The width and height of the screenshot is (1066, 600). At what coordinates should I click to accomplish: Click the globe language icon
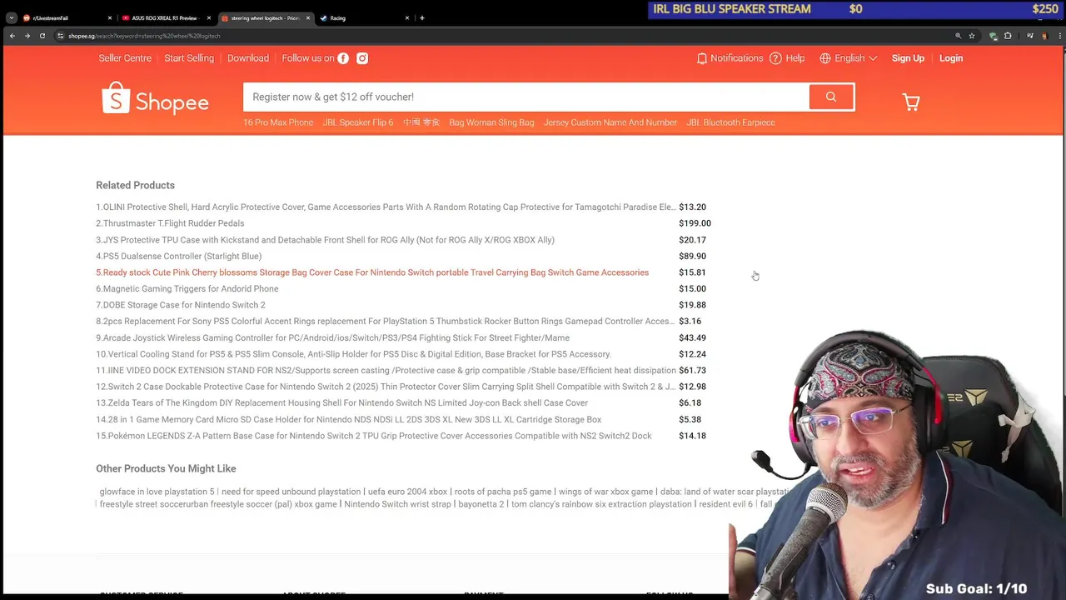click(825, 58)
